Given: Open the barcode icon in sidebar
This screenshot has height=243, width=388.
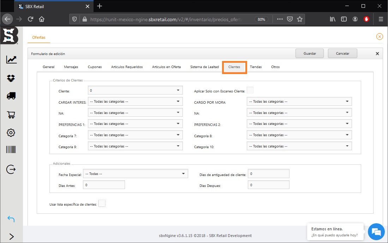Looking at the screenshot, I should coord(11,150).
